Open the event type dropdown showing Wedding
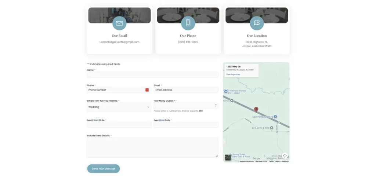The width and height of the screenshot is (376, 194). 119,107
